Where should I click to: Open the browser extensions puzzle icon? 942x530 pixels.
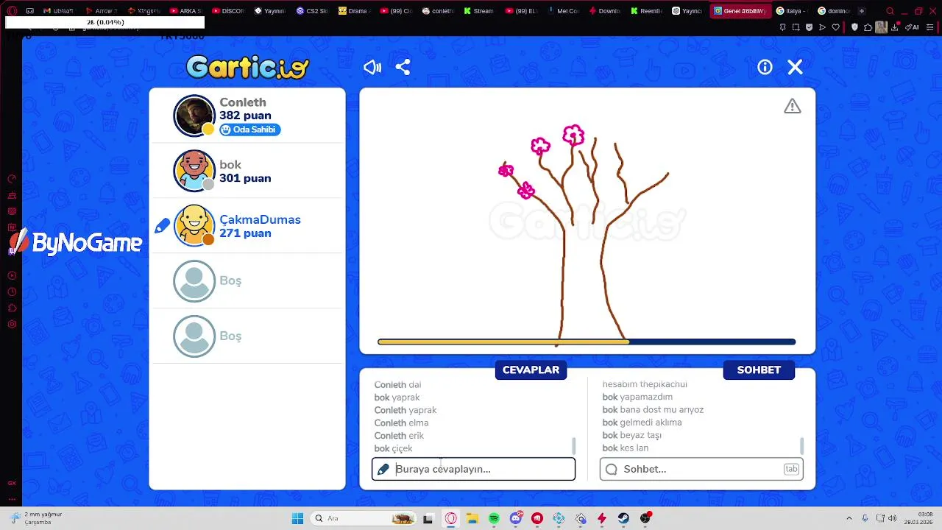pos(868,27)
